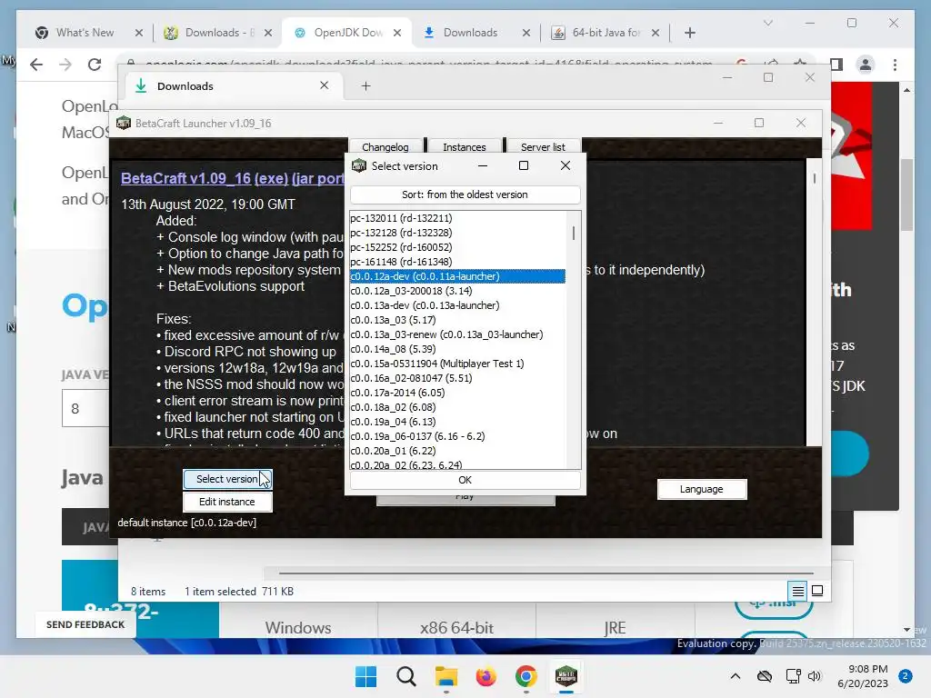931x698 pixels.
Task: Select c0.0.13a_03 (5.17) version
Action: coord(457,320)
